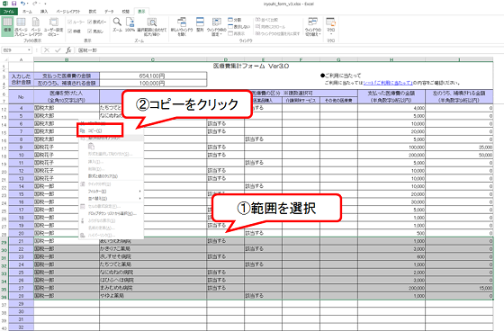Choose 挿入(I) in the context menu
The image size is (504, 331).
coord(111,162)
